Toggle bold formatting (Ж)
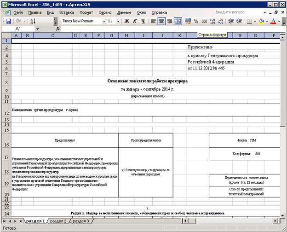 (126, 21)
